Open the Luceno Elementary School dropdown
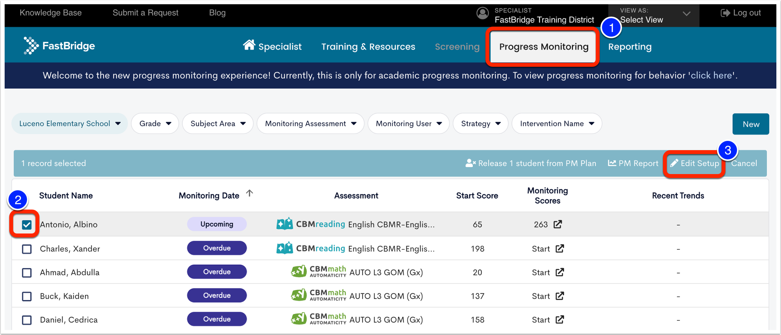This screenshot has width=781, height=335. (70, 124)
